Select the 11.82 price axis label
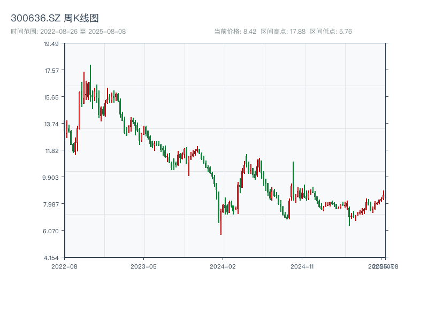428x321 pixels. (51, 151)
